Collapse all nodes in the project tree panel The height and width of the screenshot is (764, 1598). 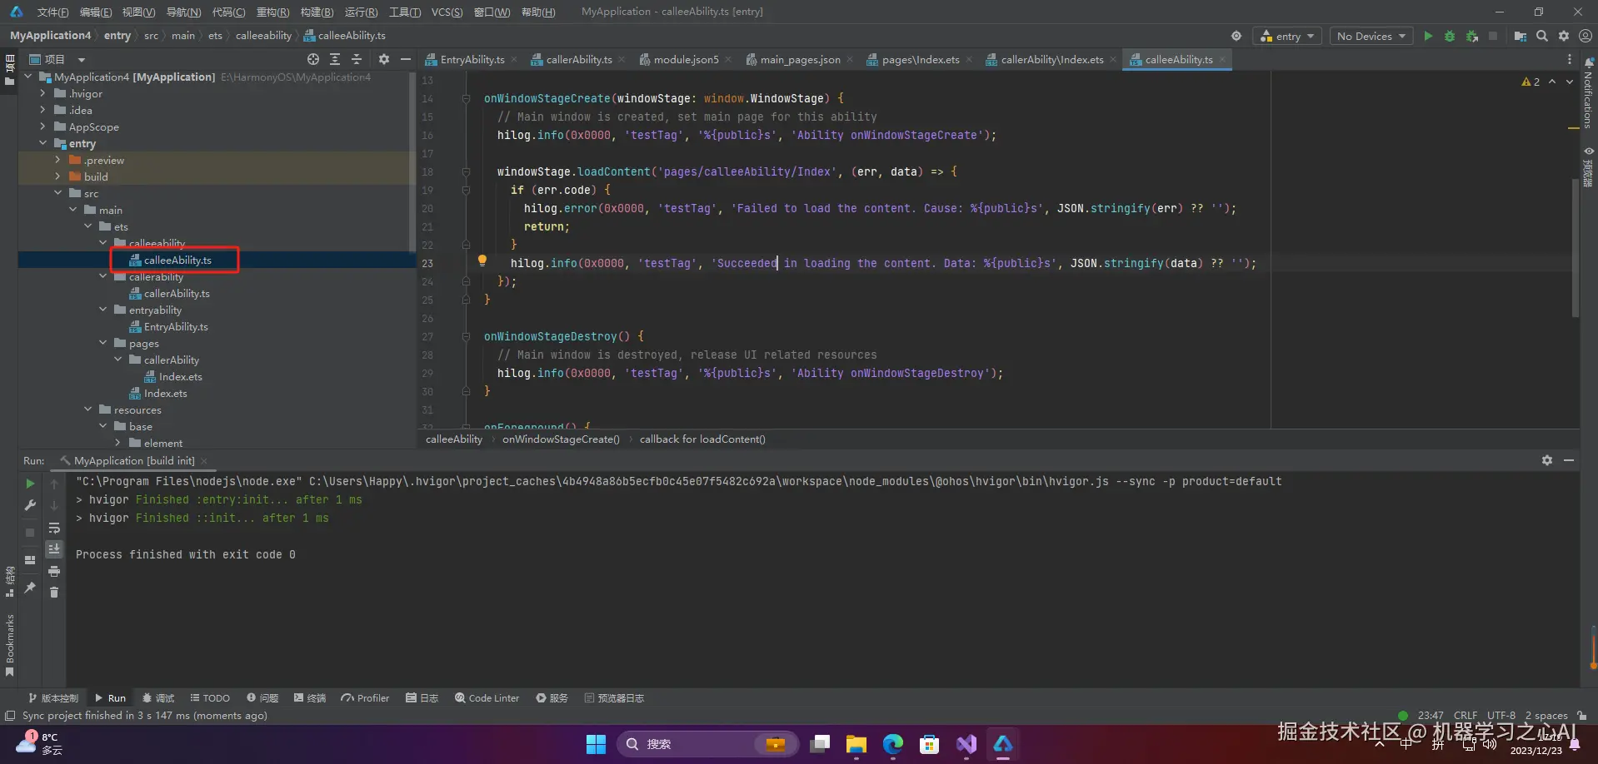[357, 59]
